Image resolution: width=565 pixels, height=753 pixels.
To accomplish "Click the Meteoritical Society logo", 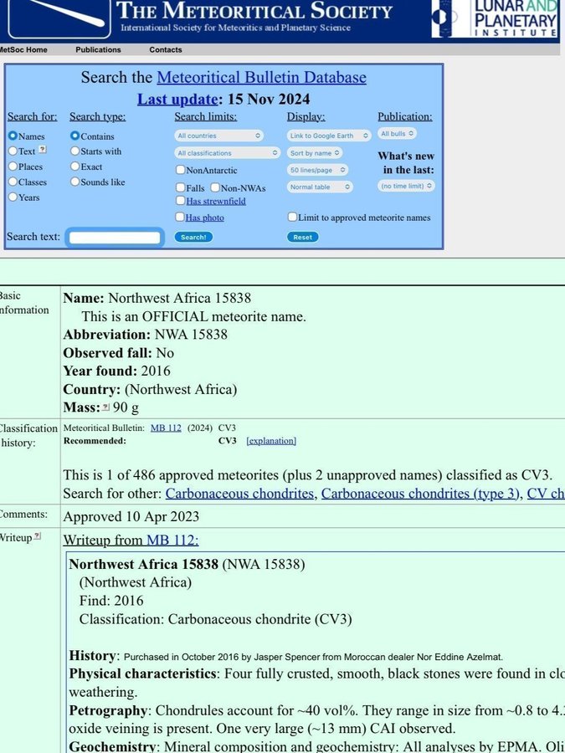I will pyautogui.click(x=54, y=18).
